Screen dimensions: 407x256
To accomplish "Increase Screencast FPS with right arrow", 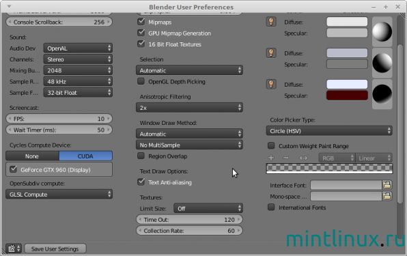I will (109, 119).
